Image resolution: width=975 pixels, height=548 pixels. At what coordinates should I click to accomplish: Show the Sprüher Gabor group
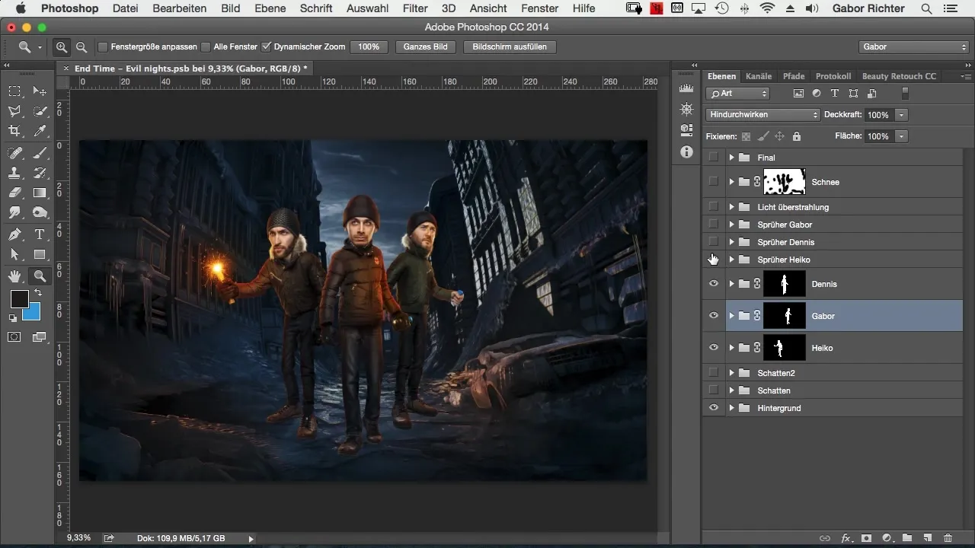click(x=713, y=225)
